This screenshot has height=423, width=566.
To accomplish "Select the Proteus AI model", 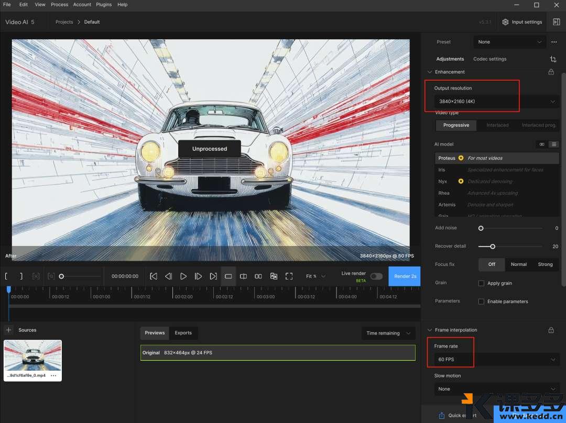I will tap(497, 158).
